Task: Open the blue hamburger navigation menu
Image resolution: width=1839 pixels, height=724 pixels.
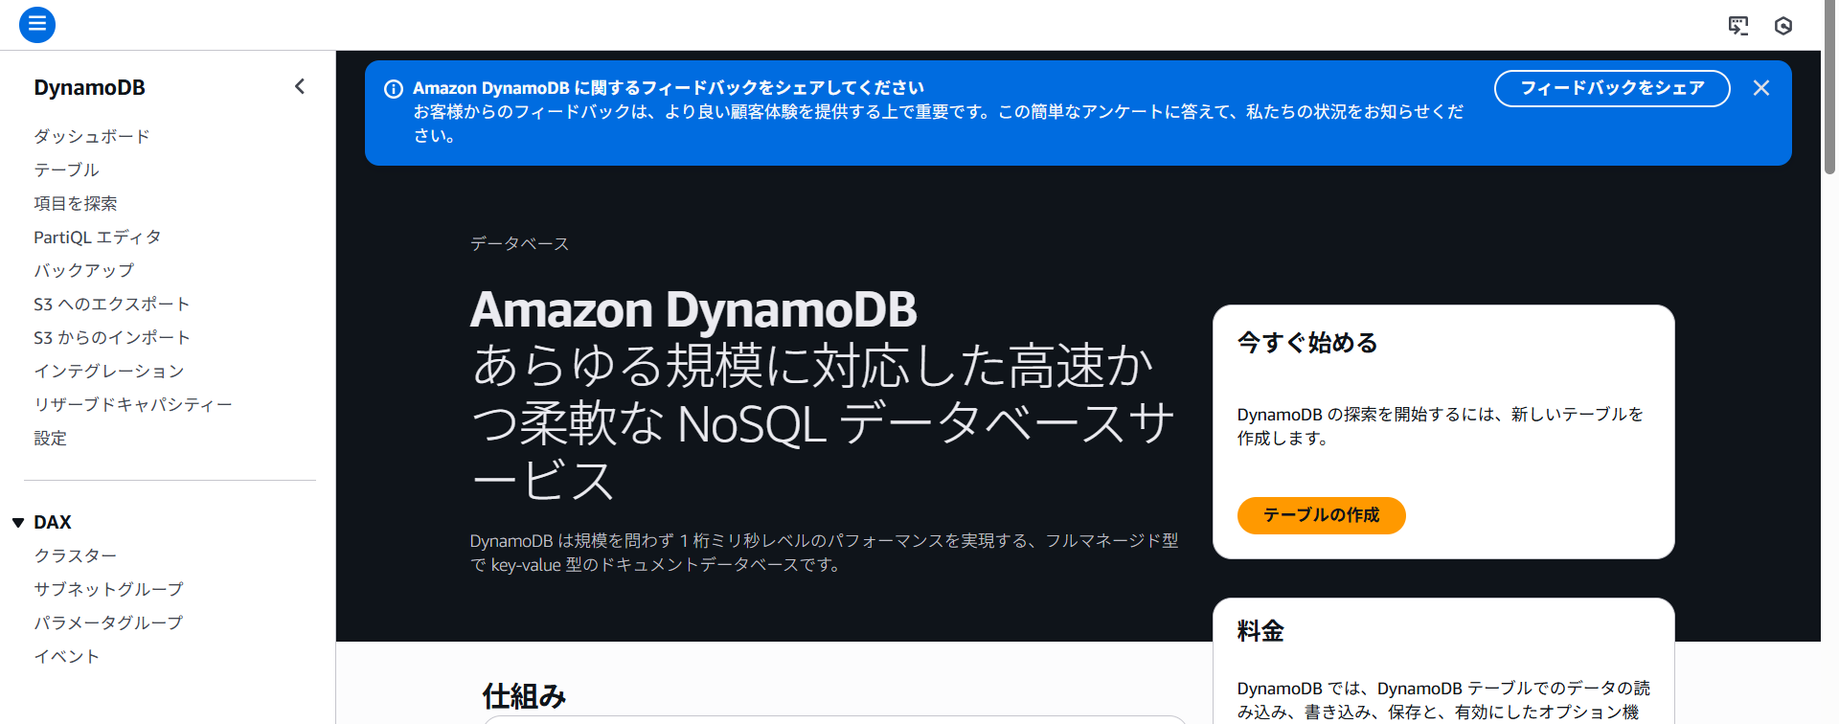Action: tap(36, 25)
